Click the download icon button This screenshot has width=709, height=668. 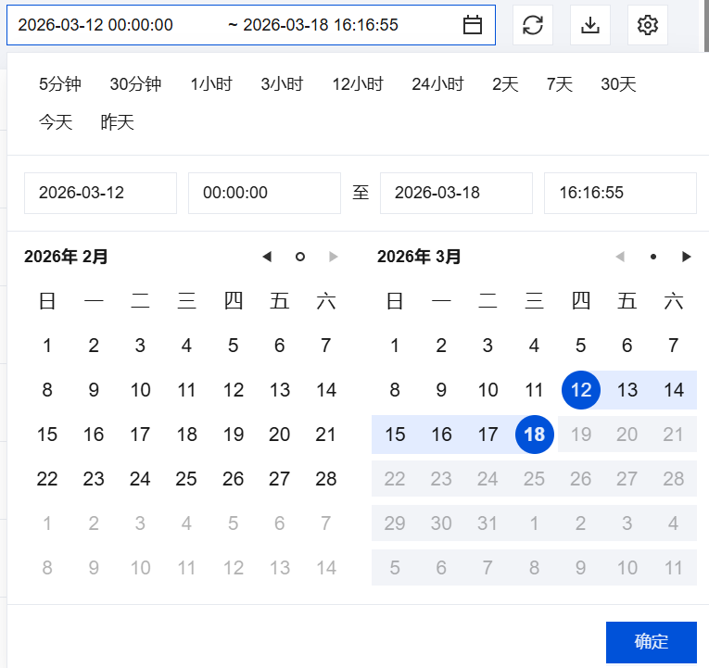point(590,25)
